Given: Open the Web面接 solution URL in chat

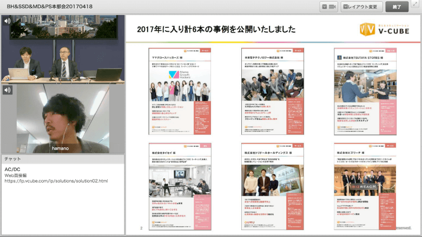Looking at the screenshot, I should click(56, 181).
